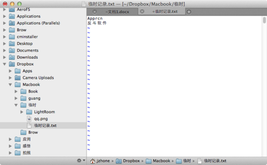
Task: Click the Apps folder icon
Action: tap(17, 71)
